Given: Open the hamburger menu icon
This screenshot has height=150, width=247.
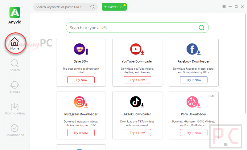Looking at the screenshot, I should coord(224,6).
